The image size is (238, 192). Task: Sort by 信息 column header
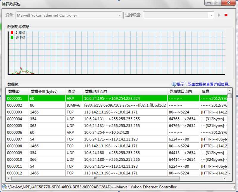(x=213, y=92)
